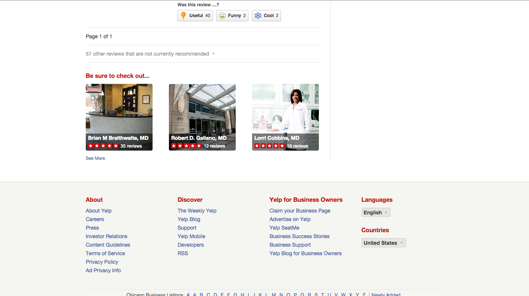Open The Weekly Yelp

pyautogui.click(x=197, y=211)
